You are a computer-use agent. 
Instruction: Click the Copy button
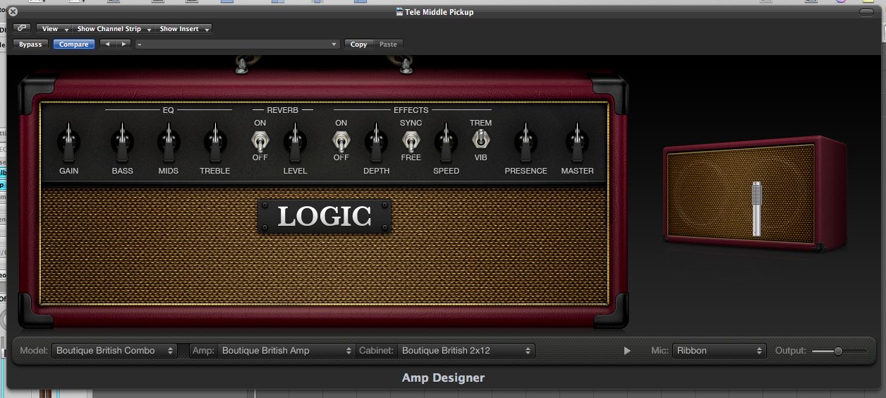click(x=359, y=44)
